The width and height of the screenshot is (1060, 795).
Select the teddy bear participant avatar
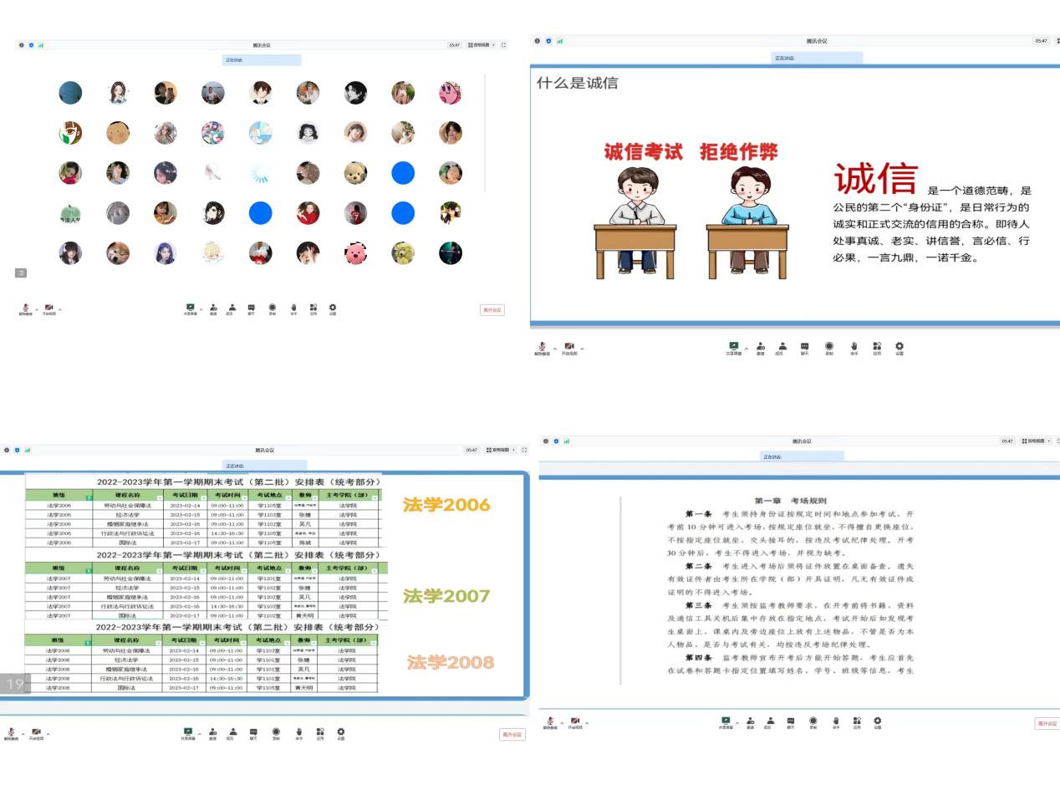coord(355,173)
